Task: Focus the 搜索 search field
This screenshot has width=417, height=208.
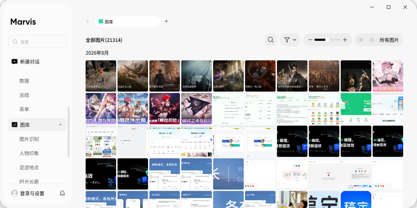Action: click(38, 42)
